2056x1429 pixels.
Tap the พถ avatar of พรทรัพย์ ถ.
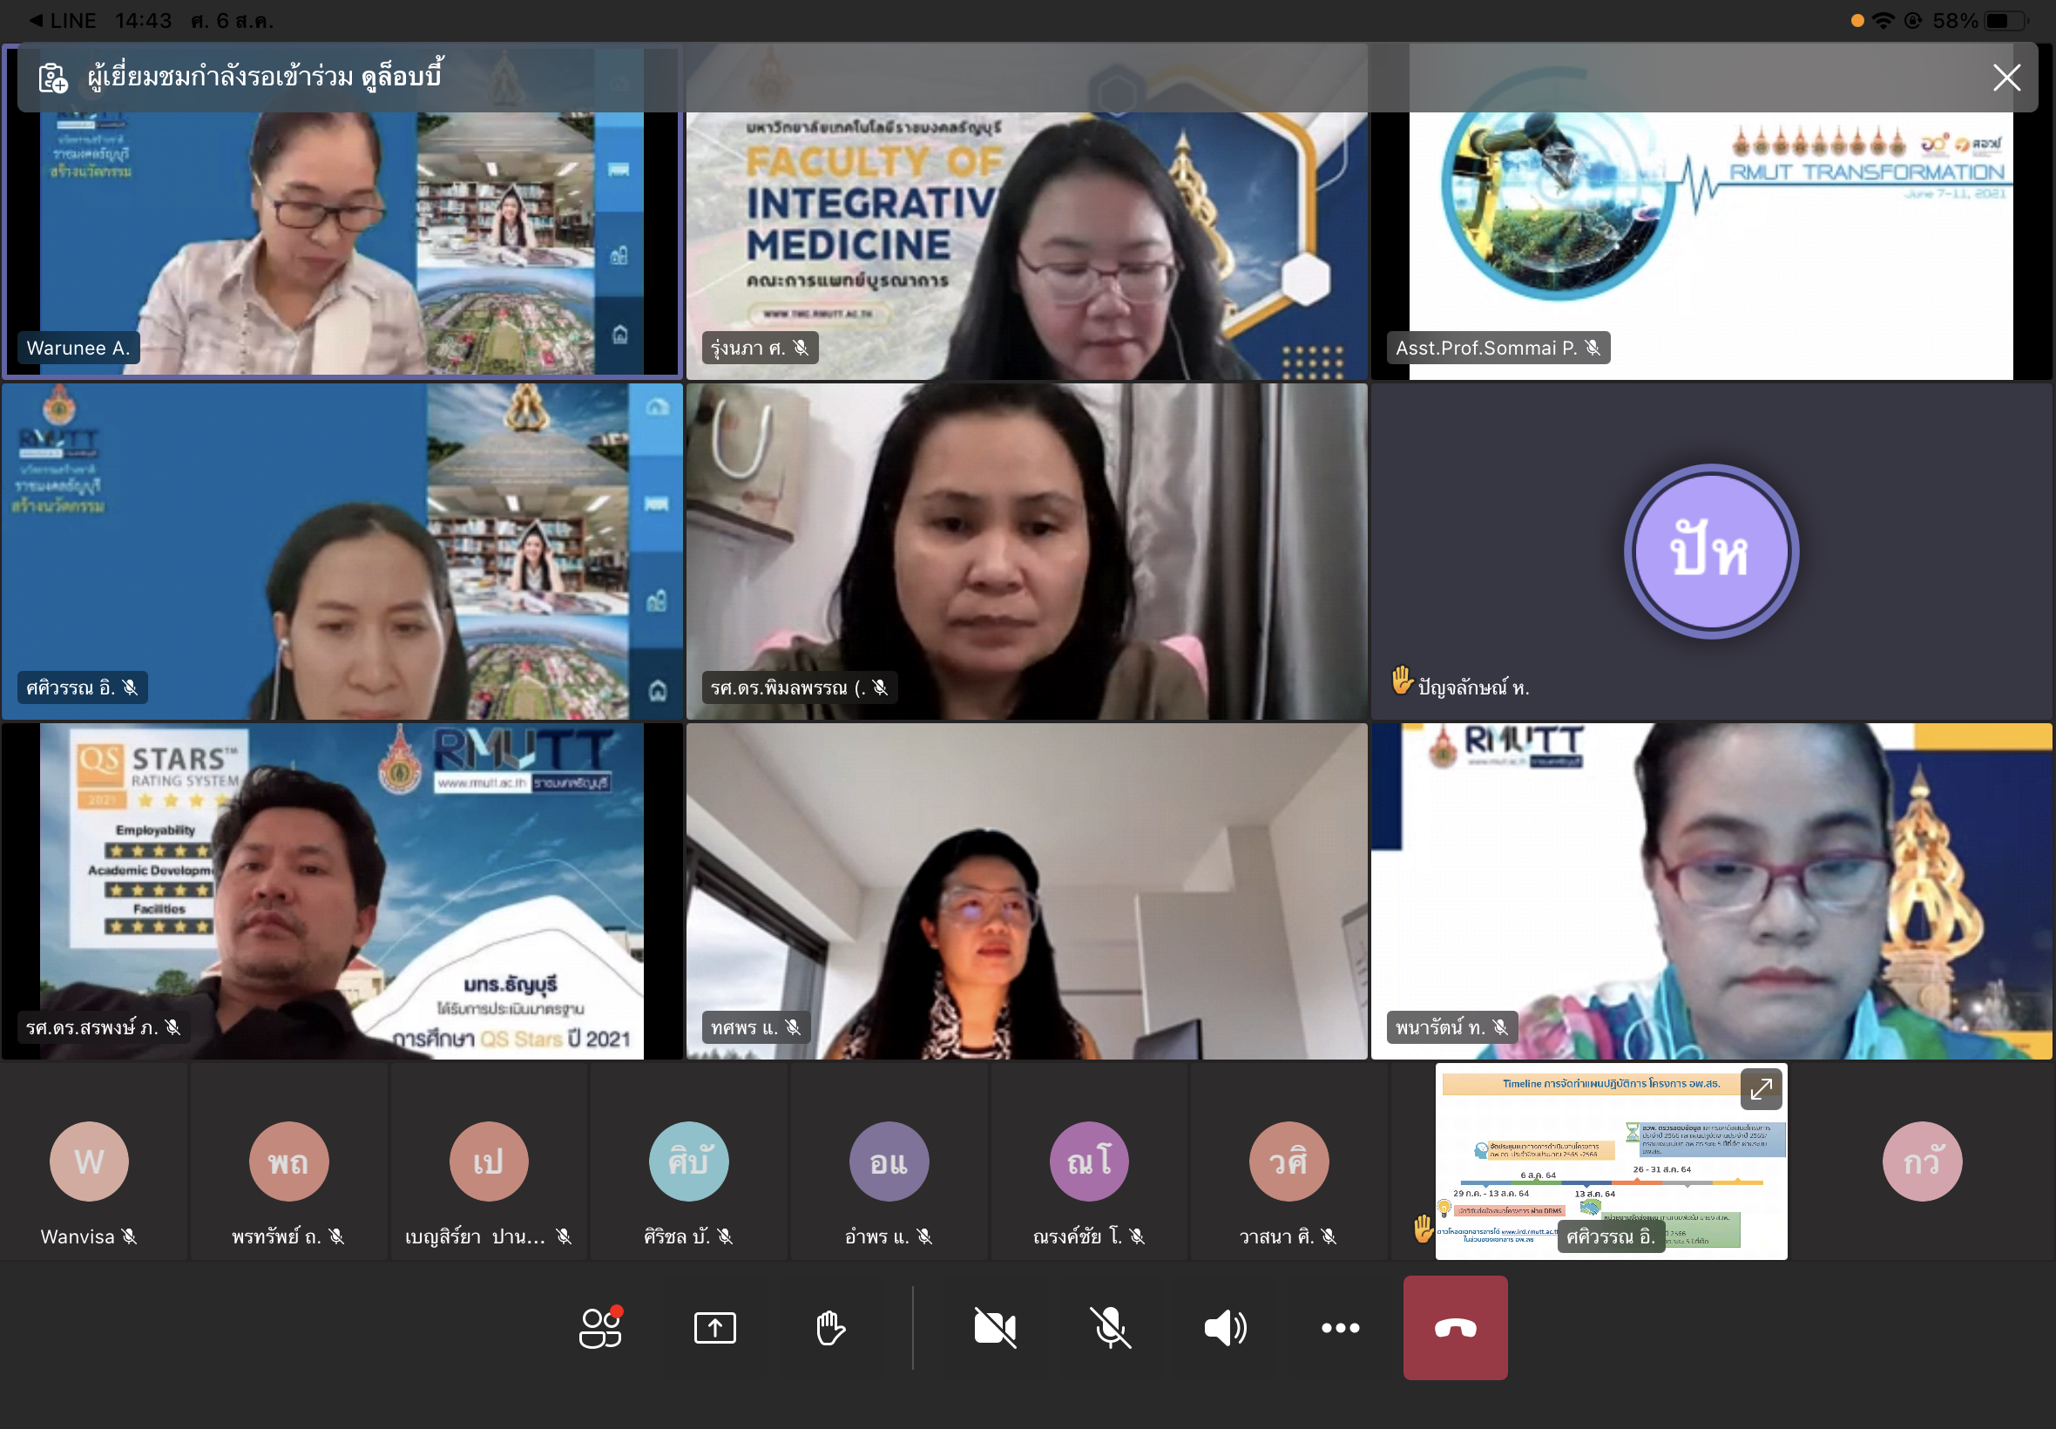(x=288, y=1161)
